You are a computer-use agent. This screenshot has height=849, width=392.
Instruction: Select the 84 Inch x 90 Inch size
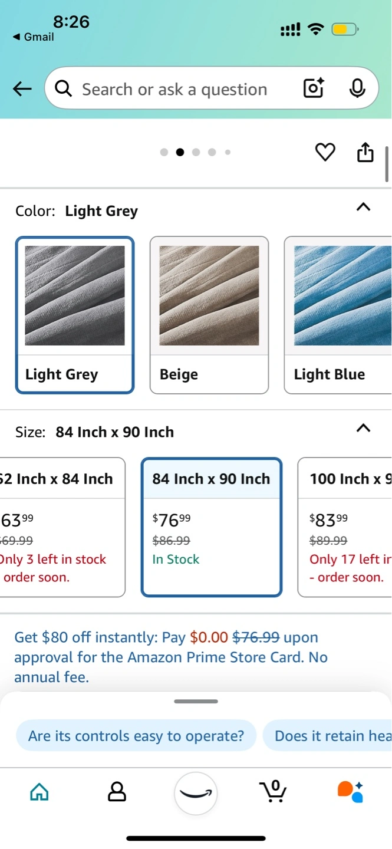(x=212, y=527)
